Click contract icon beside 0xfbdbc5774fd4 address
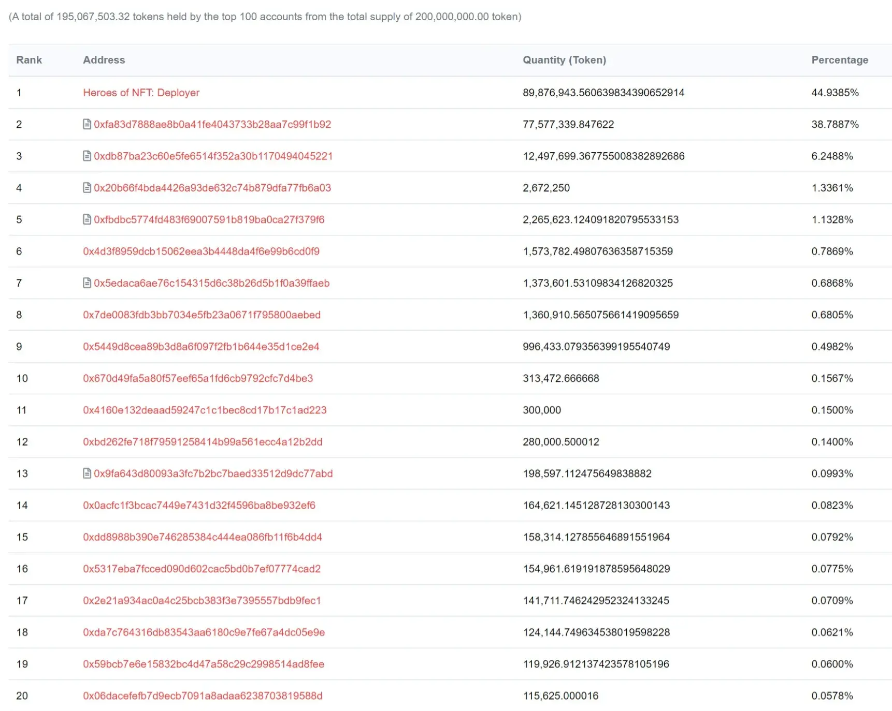The image size is (892, 711). click(x=87, y=219)
